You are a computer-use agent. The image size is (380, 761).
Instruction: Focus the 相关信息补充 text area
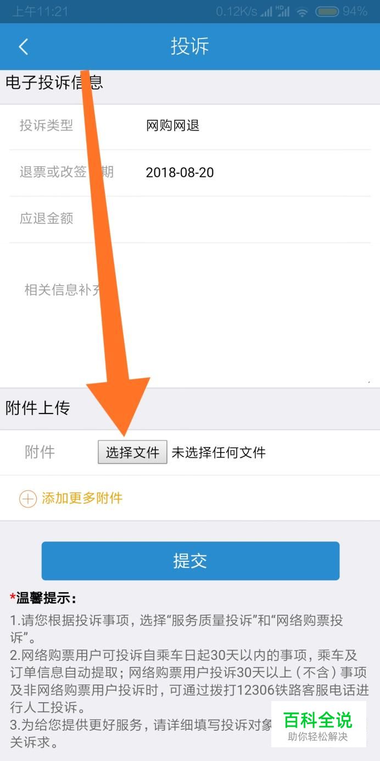click(x=190, y=315)
